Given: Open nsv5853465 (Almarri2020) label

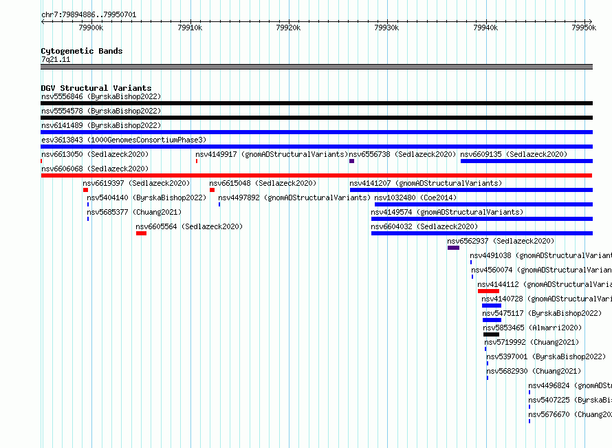Looking at the screenshot, I should [532, 328].
